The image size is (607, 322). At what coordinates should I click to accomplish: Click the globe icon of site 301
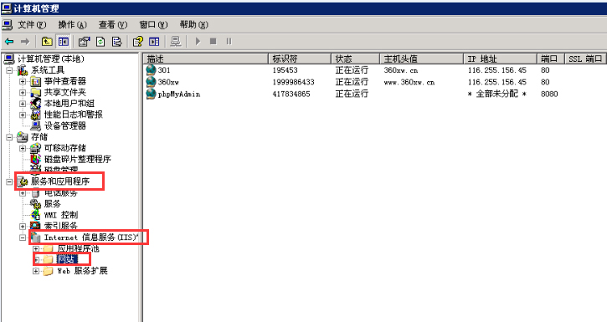point(151,70)
